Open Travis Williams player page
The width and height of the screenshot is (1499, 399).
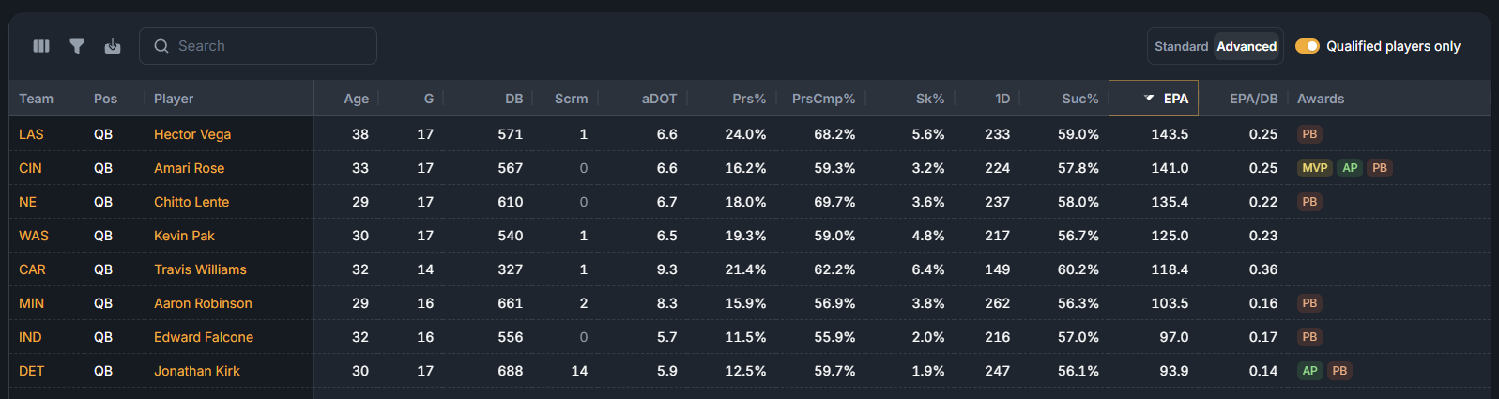[x=200, y=269]
